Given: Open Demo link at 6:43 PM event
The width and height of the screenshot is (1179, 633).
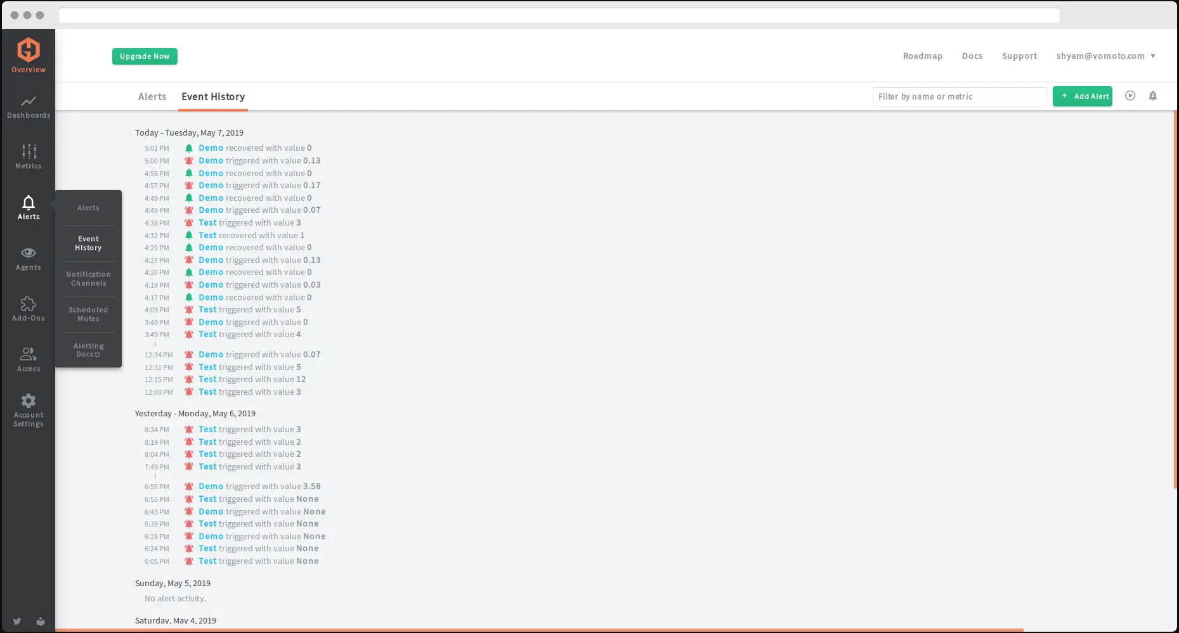Looking at the screenshot, I should pyautogui.click(x=211, y=512).
